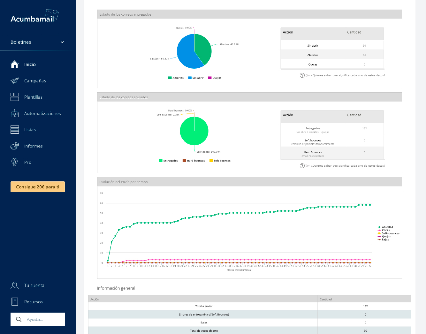
Task: Toggle Entregados legend in sent pie chart
Action: point(169,161)
